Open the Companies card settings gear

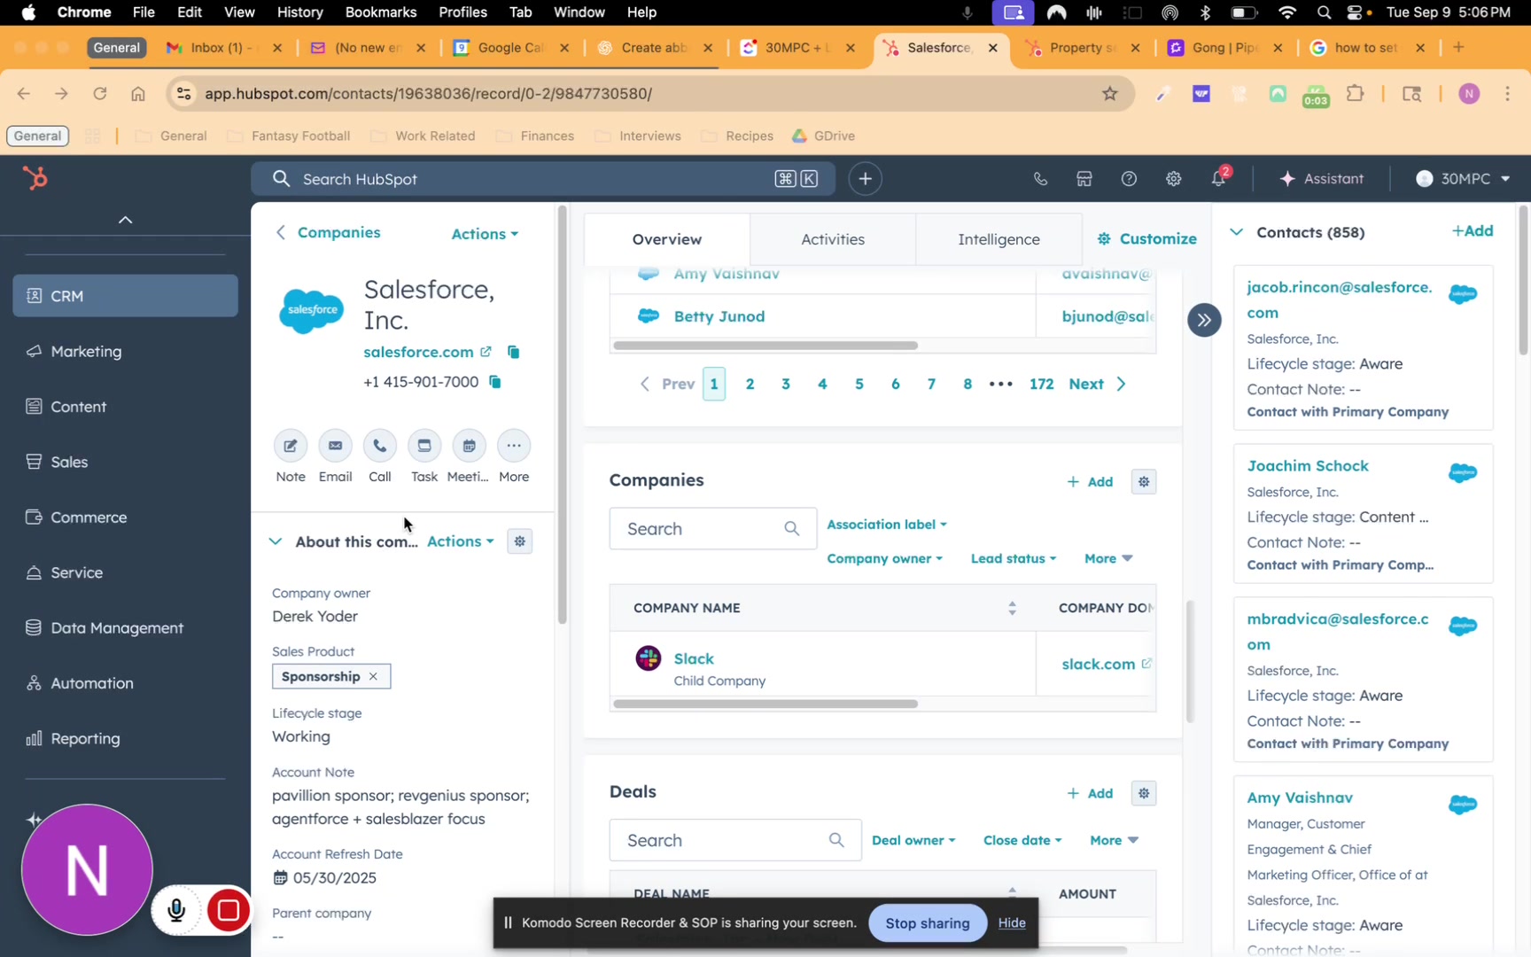[1144, 482]
